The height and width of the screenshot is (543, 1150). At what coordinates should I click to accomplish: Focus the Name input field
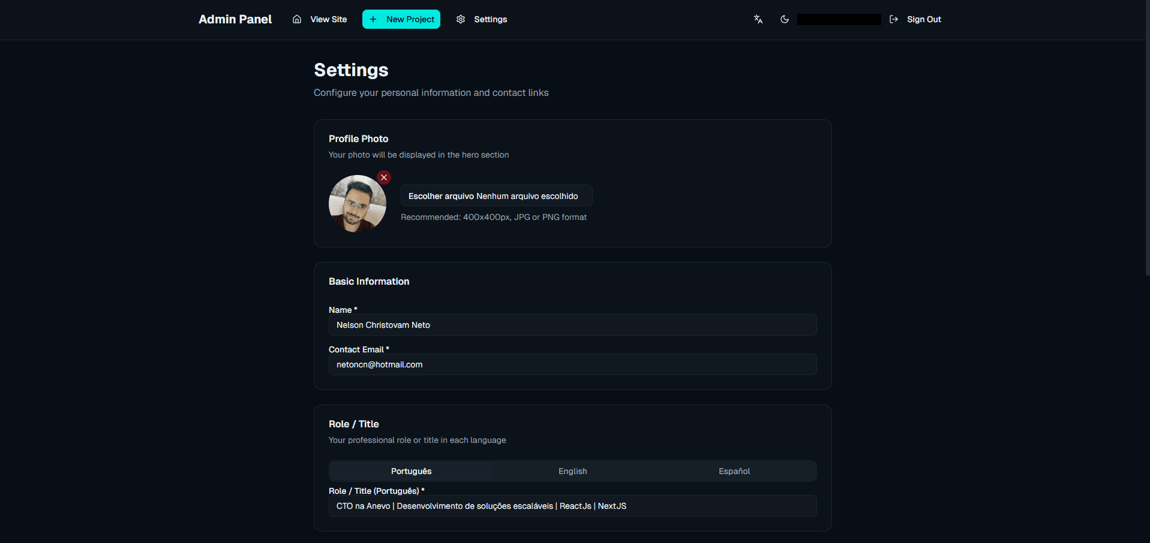572,325
